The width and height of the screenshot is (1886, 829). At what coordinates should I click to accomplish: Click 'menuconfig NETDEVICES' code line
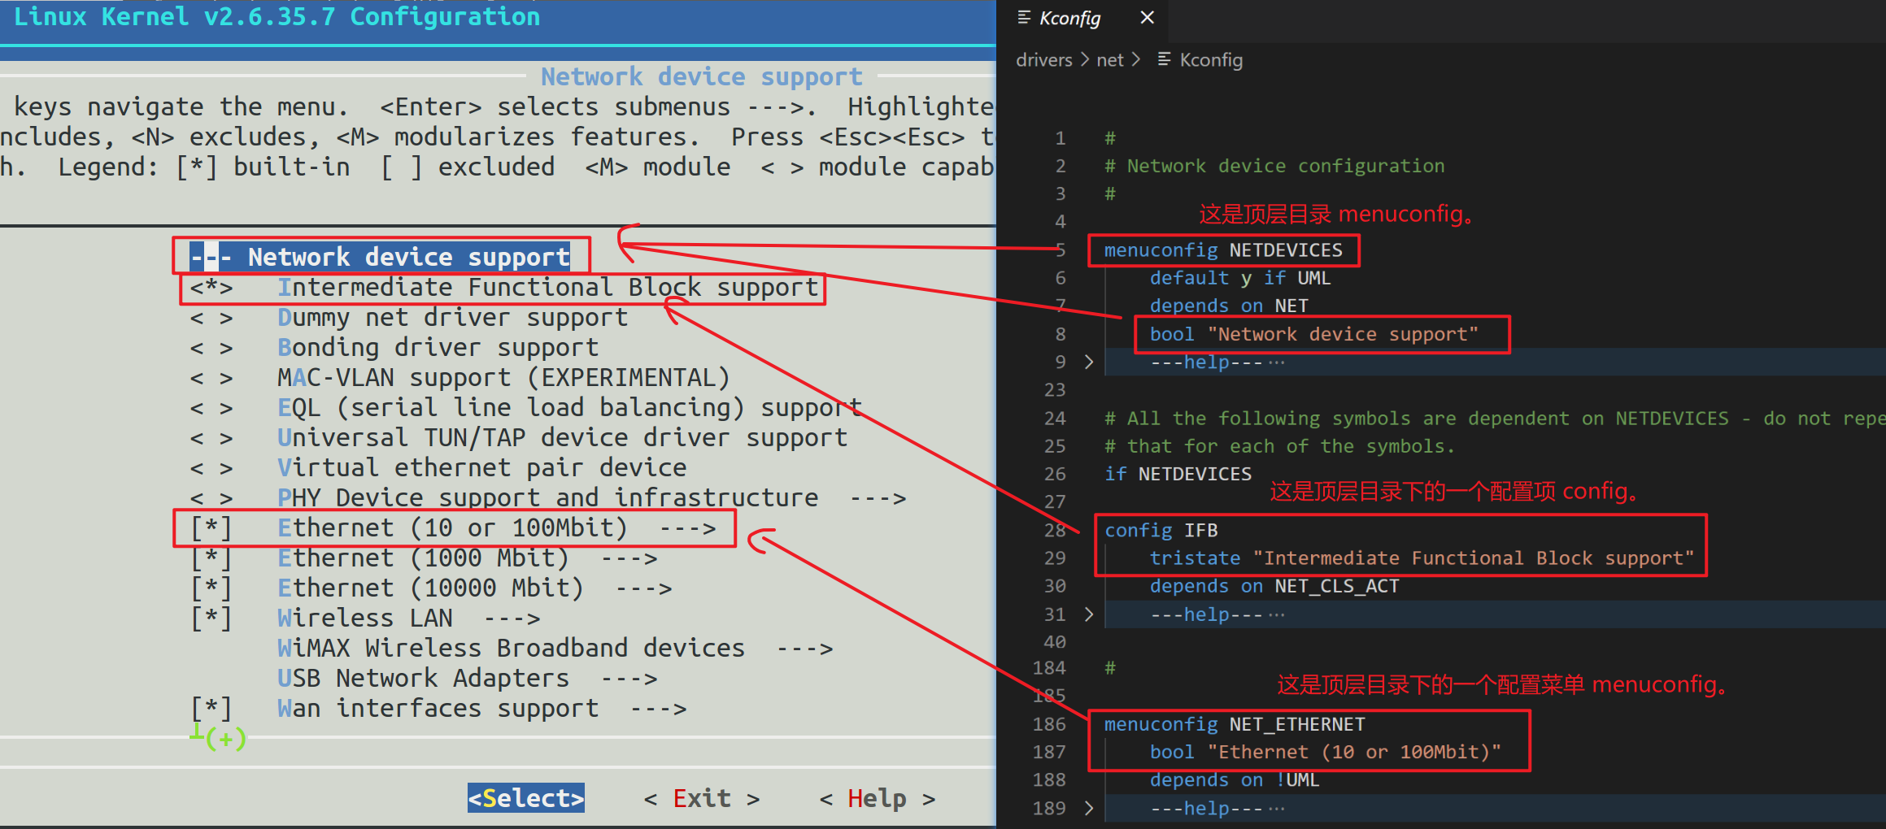1223,250
